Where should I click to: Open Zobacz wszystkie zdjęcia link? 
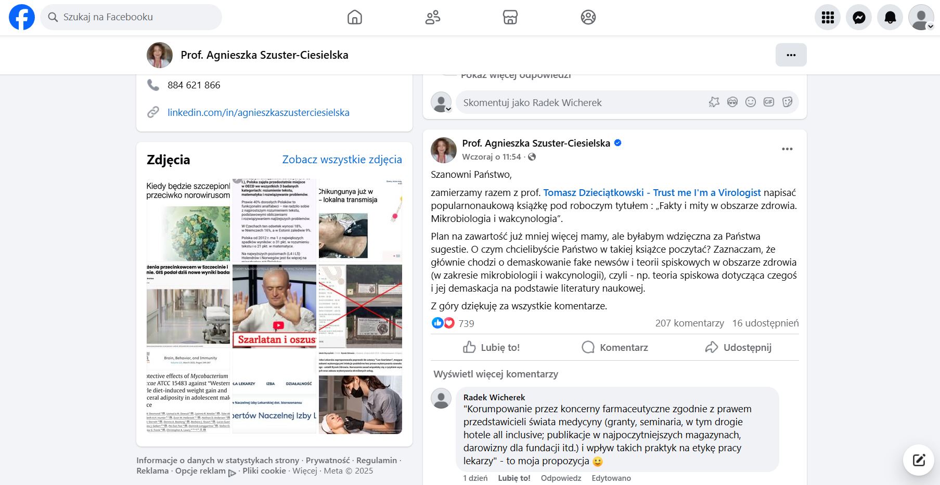[x=342, y=160]
